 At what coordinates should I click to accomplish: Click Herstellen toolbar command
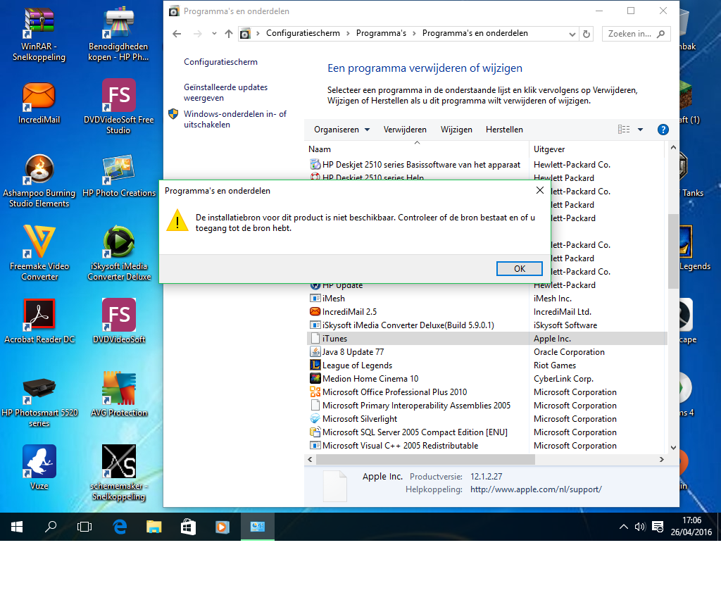504,130
